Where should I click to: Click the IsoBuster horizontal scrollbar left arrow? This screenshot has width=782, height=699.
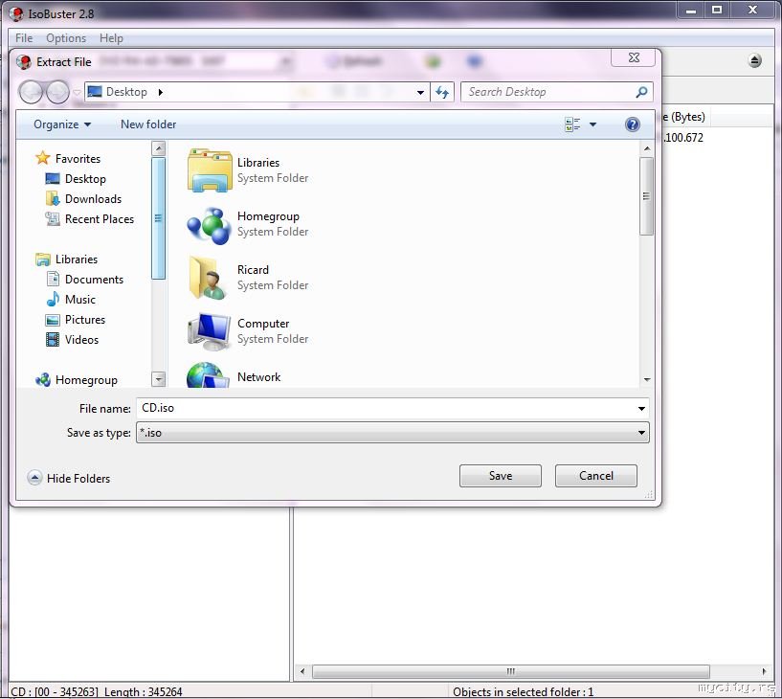click(x=302, y=671)
